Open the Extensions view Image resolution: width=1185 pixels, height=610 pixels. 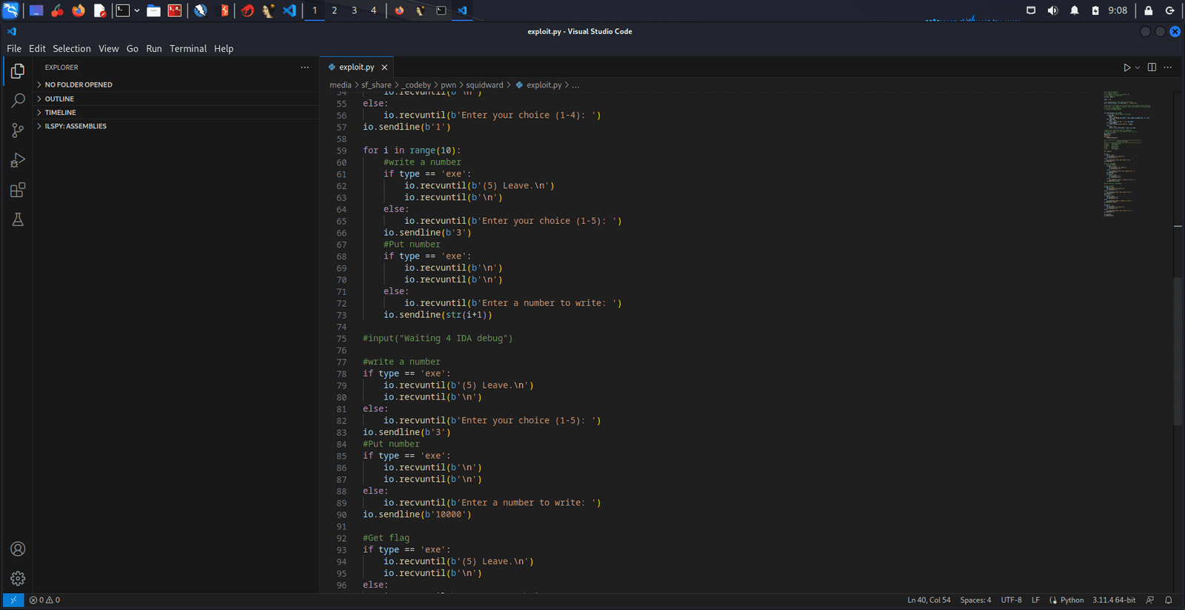point(18,190)
